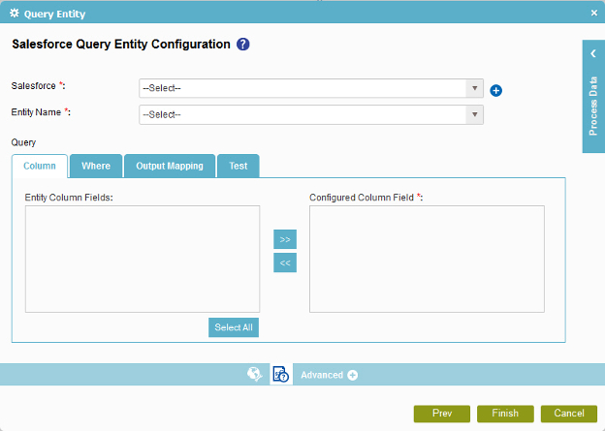Click the Query Entity title text

[55, 15]
